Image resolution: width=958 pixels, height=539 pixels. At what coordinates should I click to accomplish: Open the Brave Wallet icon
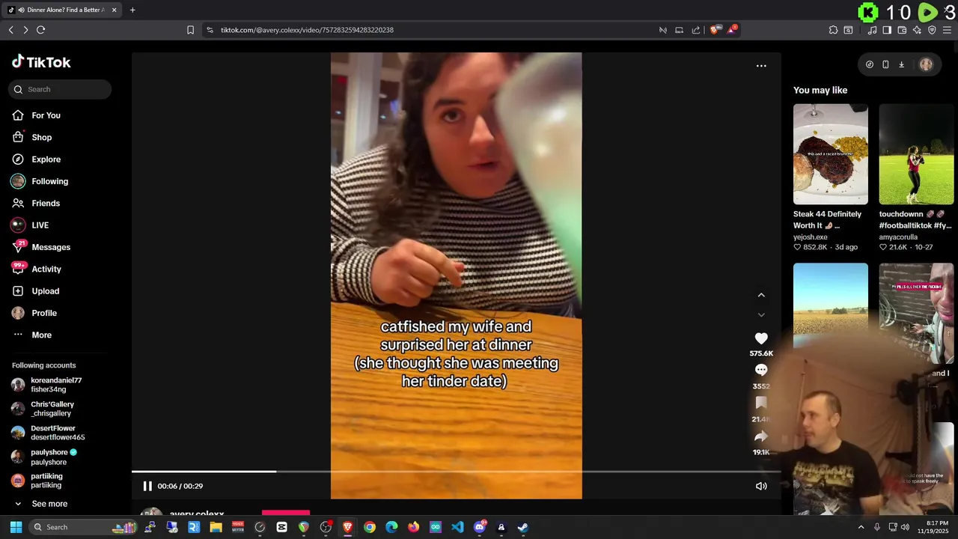(902, 30)
